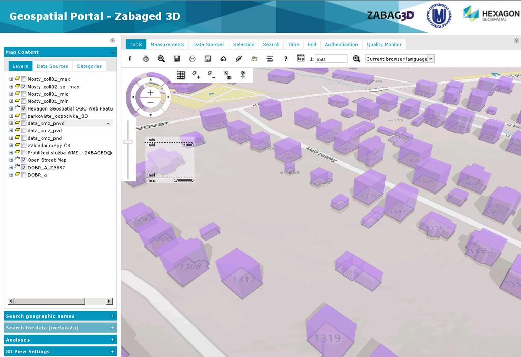Viewport: 521px width, 357px height.
Task: Switch to Data Sources tab in Map Content
Action: coord(52,66)
